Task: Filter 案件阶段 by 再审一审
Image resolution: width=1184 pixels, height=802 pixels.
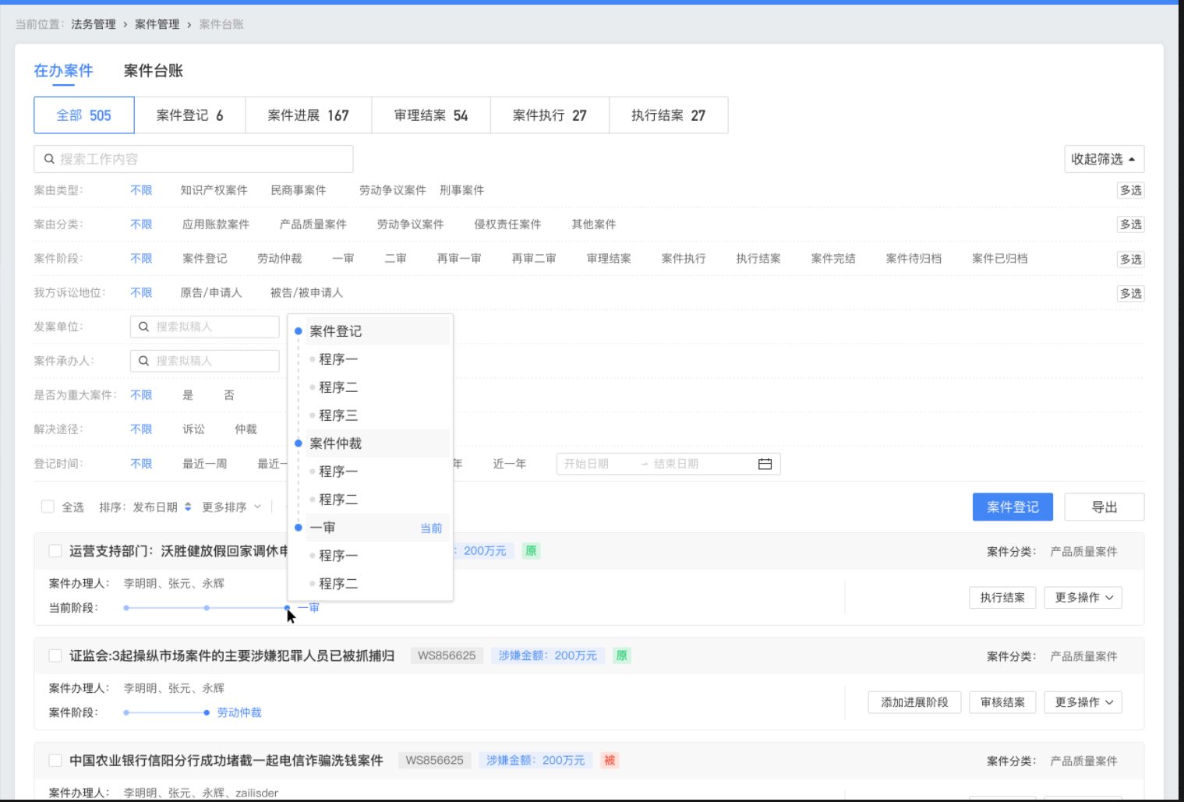Action: [x=459, y=259]
